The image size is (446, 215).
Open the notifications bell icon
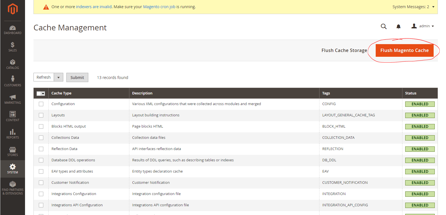398,26
